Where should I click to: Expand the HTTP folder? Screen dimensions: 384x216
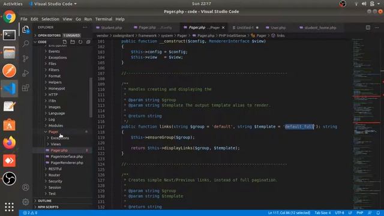53,95
